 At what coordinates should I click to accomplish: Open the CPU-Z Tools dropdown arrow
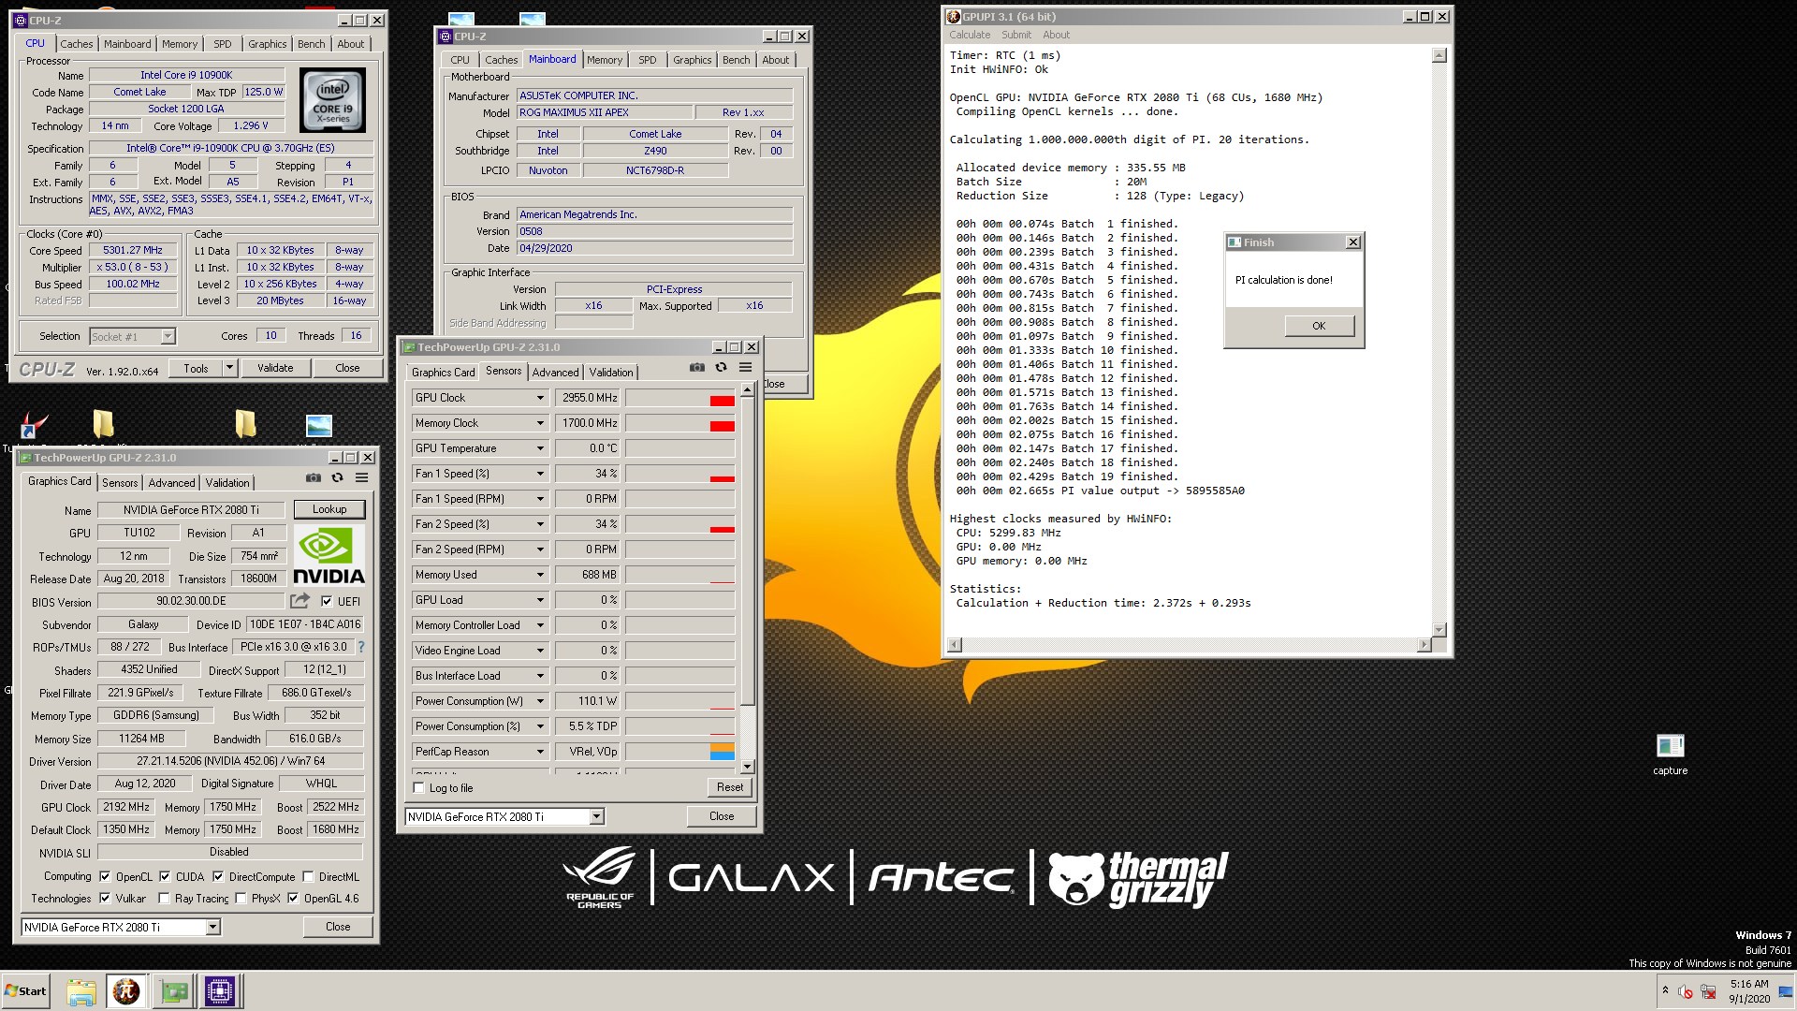(229, 369)
